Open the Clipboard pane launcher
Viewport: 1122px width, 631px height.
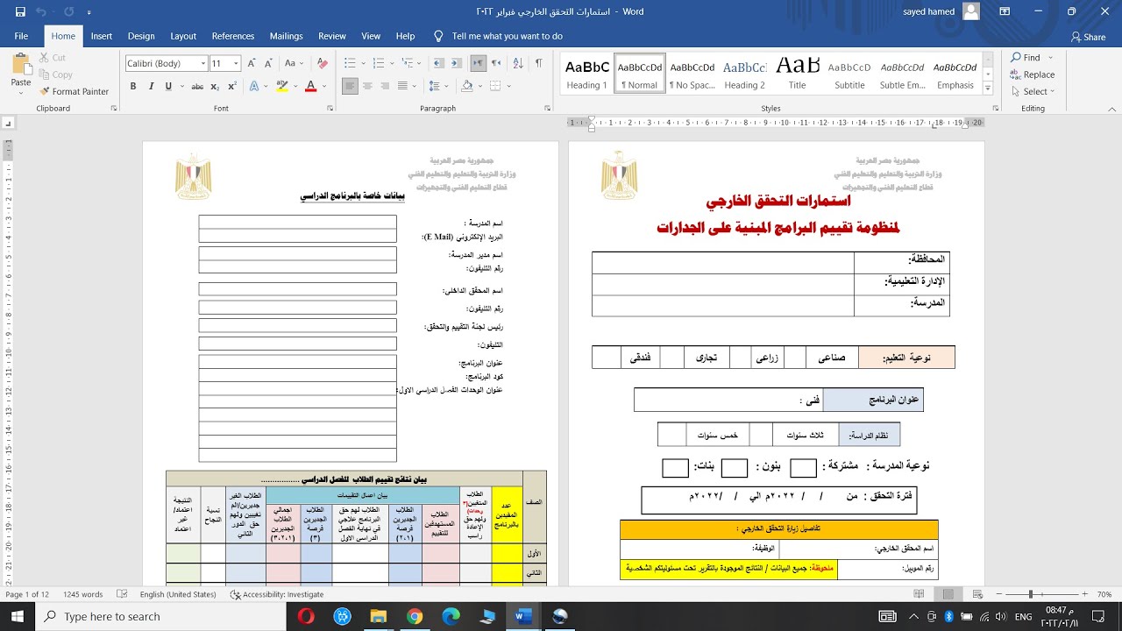113,109
